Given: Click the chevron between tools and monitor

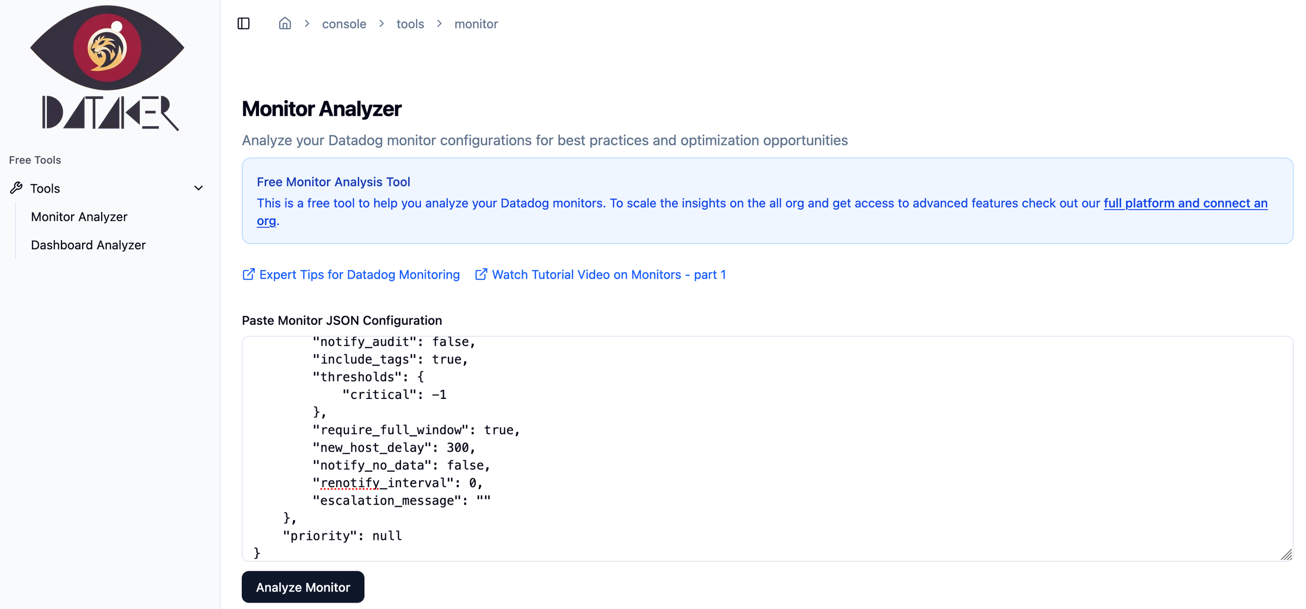Looking at the screenshot, I should coord(438,23).
